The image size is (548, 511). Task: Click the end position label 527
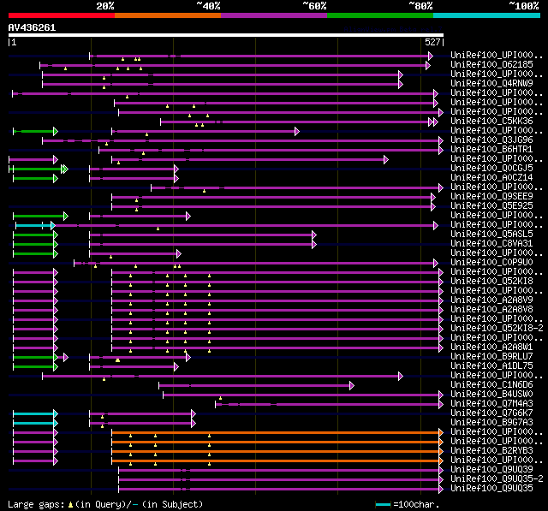pos(432,42)
